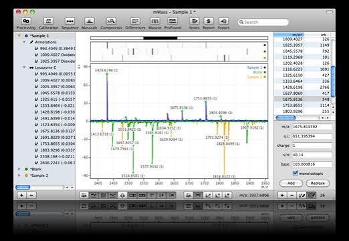Click the peak list horizontal scrollbar thumb
Image resolution: width=349 pixels, height=241 pixels.
click(285, 117)
